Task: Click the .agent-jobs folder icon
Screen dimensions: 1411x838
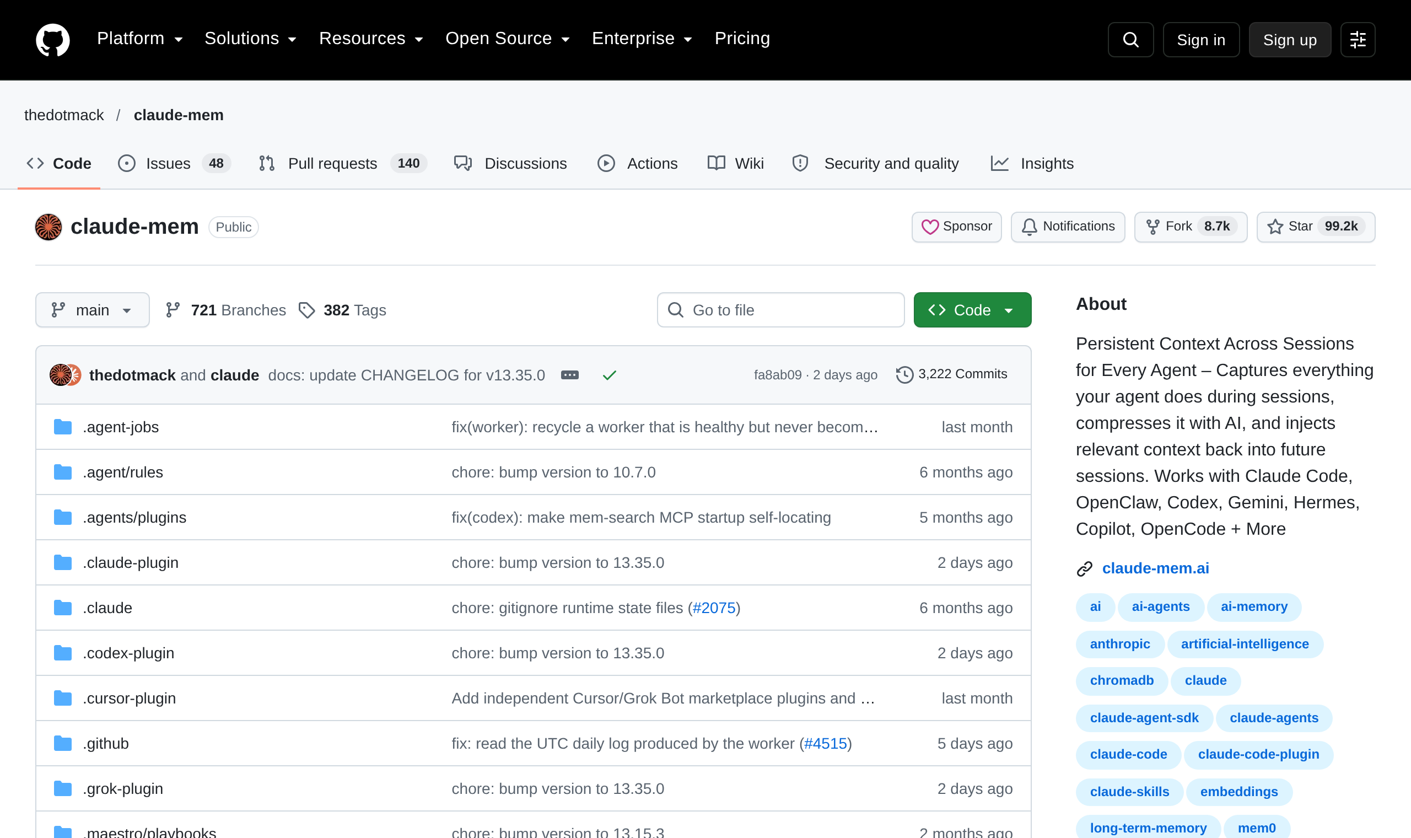Action: (63, 427)
